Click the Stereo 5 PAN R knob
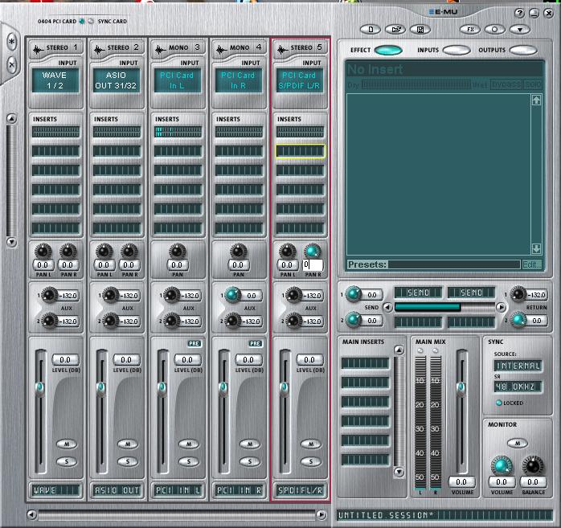561x528 pixels. click(312, 251)
